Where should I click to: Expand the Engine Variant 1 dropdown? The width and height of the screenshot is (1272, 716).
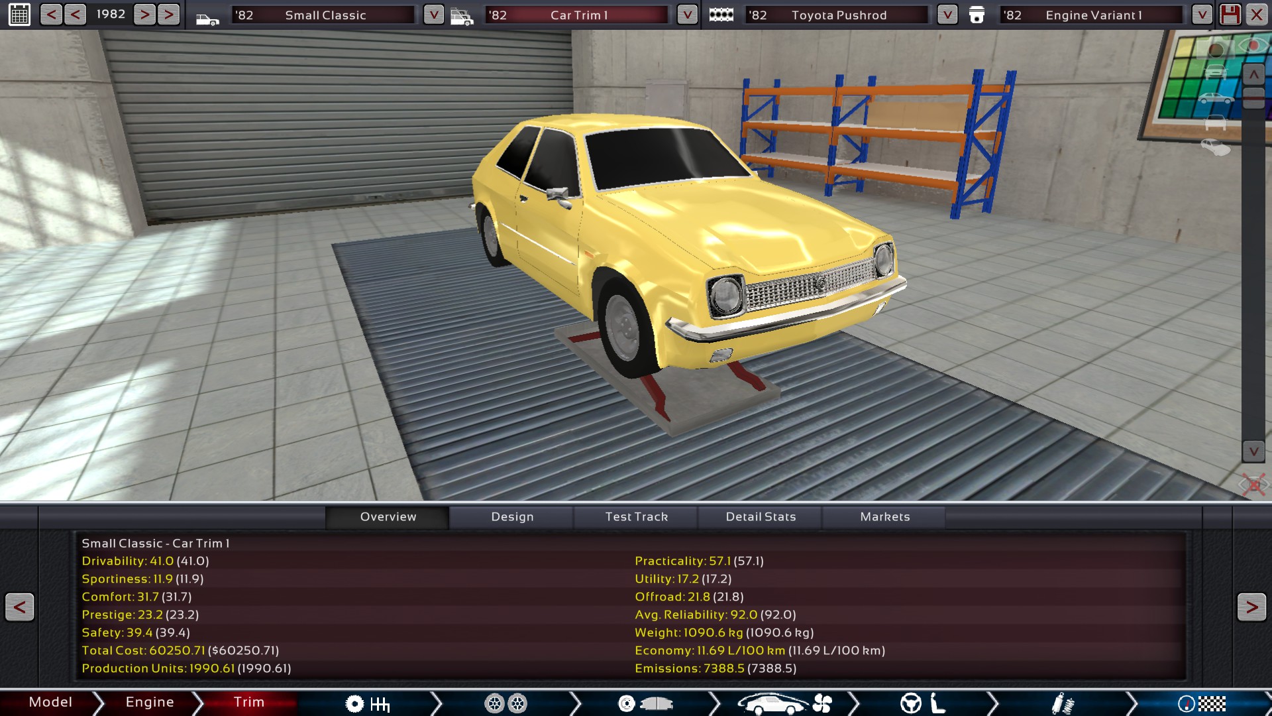1202,15
